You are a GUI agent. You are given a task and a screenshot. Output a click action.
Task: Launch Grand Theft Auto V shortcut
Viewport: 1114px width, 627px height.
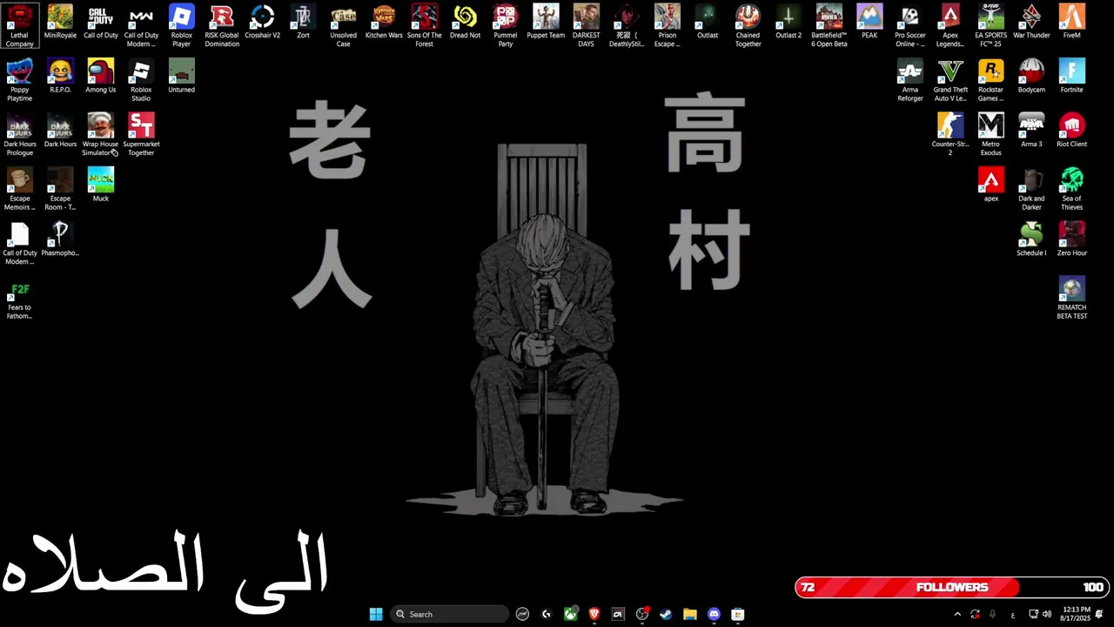point(950,80)
